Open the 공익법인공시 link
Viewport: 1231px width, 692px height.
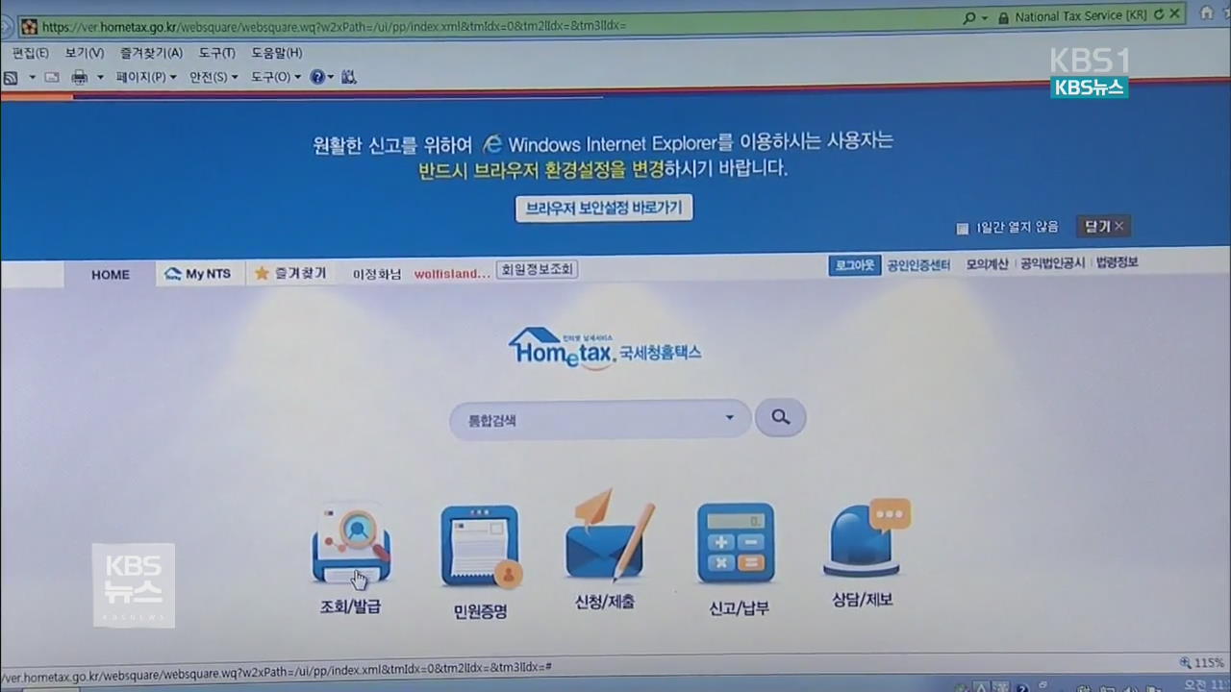[1052, 262]
